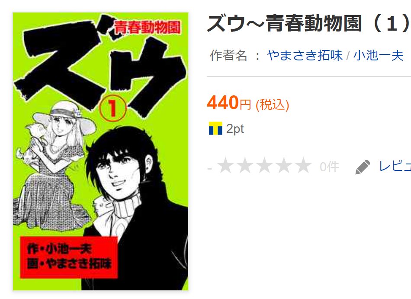Click the 2pt points label
The height and width of the screenshot is (299, 411).
(x=235, y=129)
